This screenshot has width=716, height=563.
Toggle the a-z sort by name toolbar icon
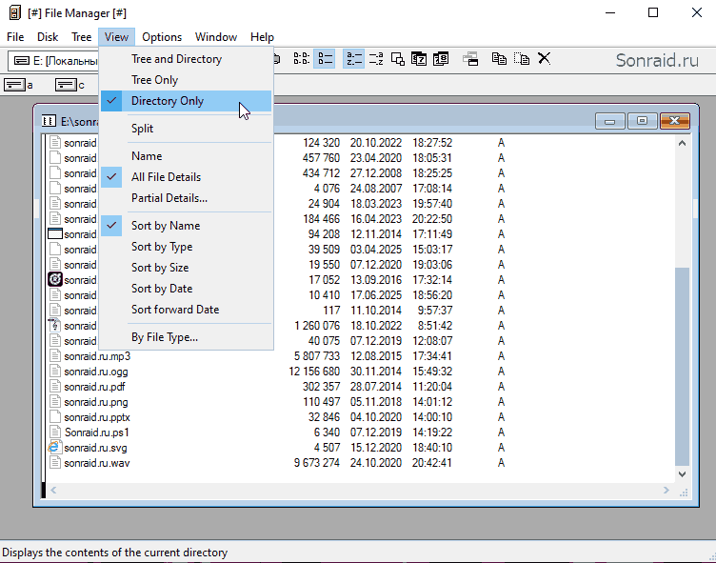click(354, 58)
